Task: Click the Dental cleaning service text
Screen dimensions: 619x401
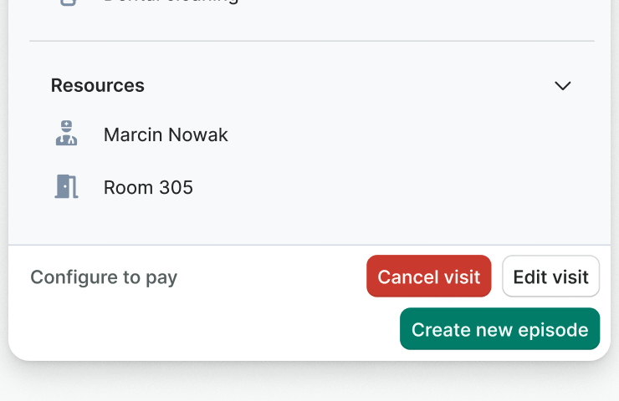Action: (x=171, y=2)
